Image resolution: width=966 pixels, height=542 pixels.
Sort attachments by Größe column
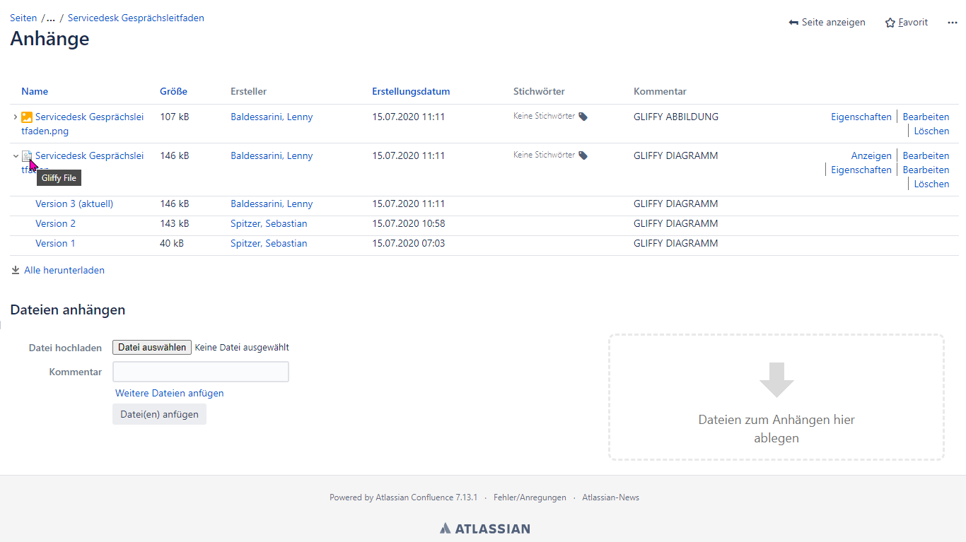pyautogui.click(x=173, y=91)
